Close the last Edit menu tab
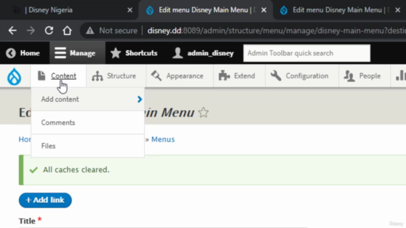Image resolution: width=406 pixels, height=228 pixels. (398, 10)
